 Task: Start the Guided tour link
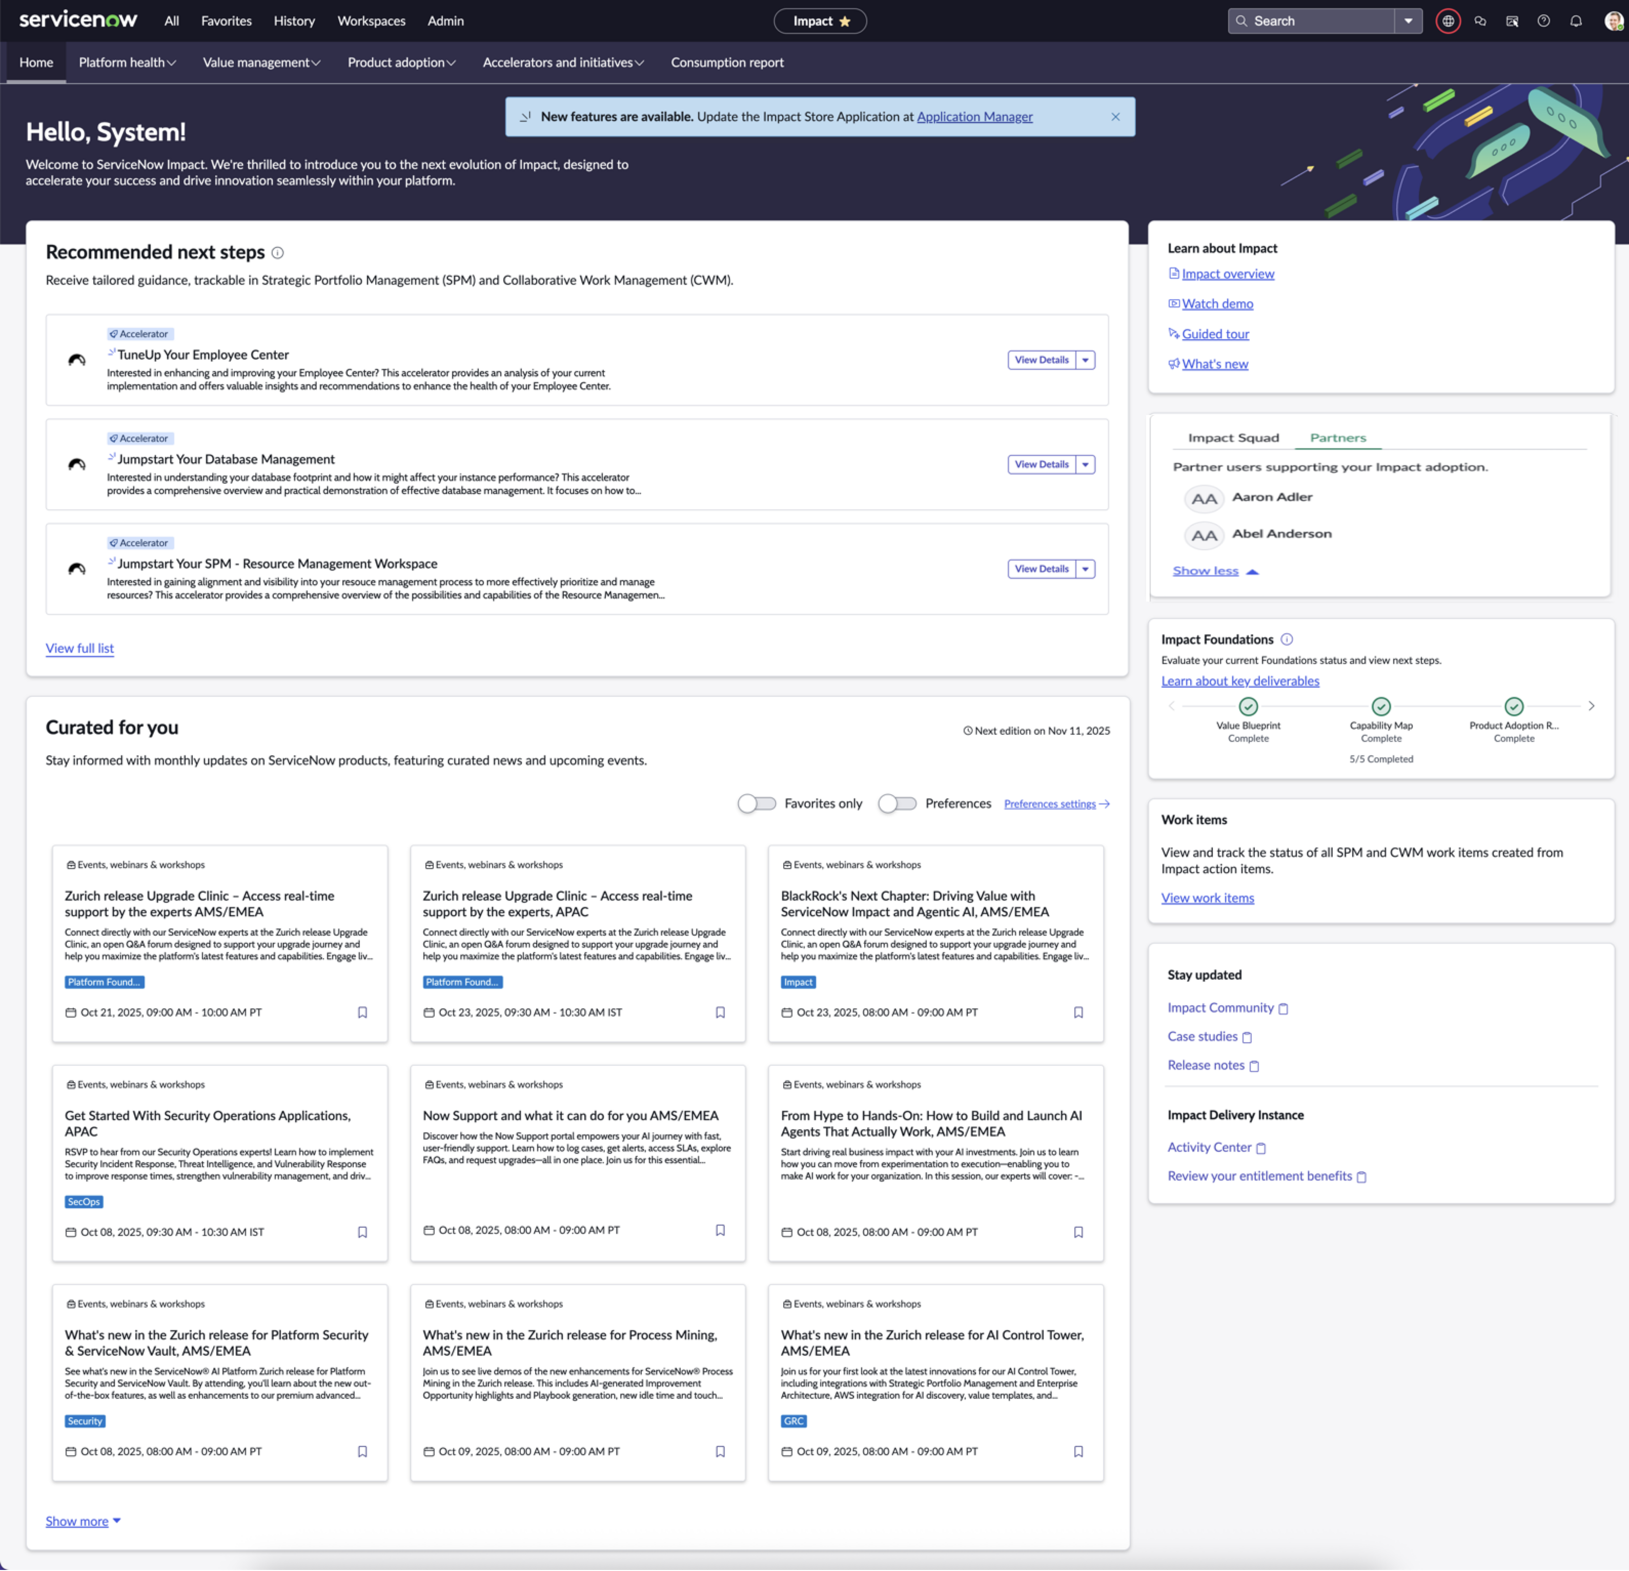1215,333
